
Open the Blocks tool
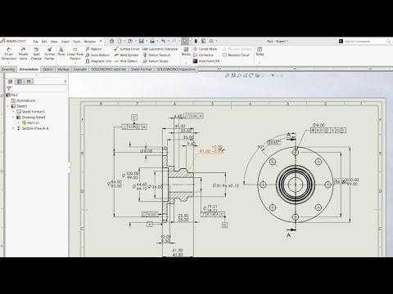186,51
